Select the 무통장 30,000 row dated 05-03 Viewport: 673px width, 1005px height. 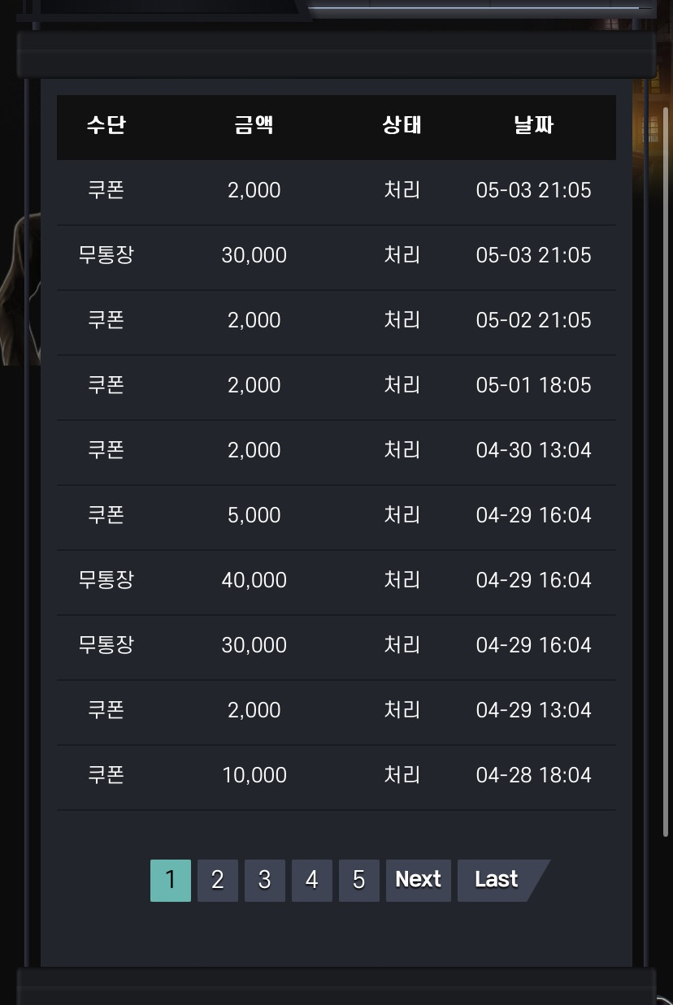pyautogui.click(x=336, y=257)
